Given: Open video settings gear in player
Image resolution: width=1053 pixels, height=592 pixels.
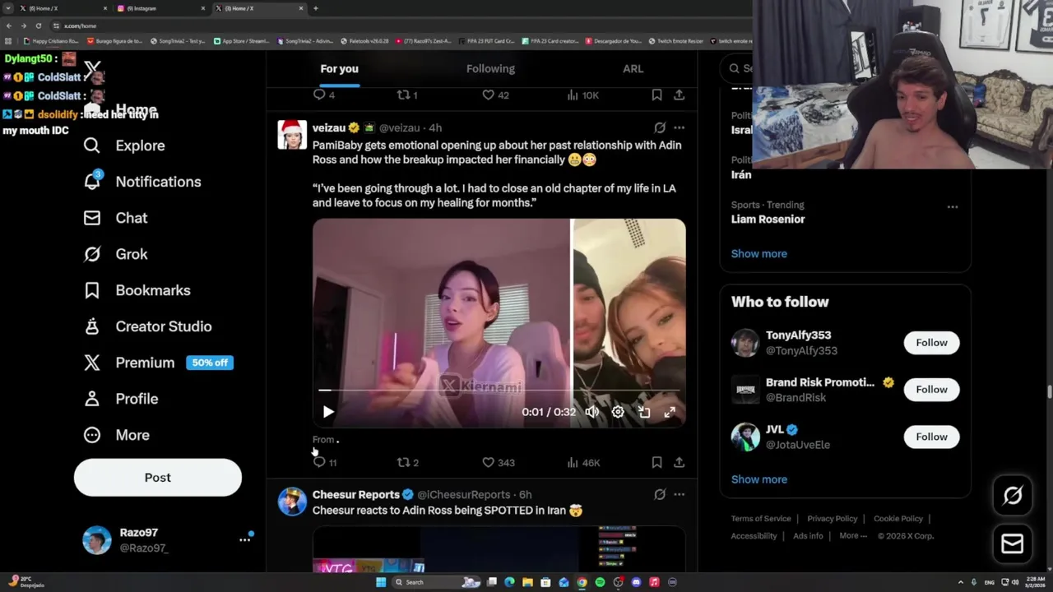Looking at the screenshot, I should (x=618, y=412).
